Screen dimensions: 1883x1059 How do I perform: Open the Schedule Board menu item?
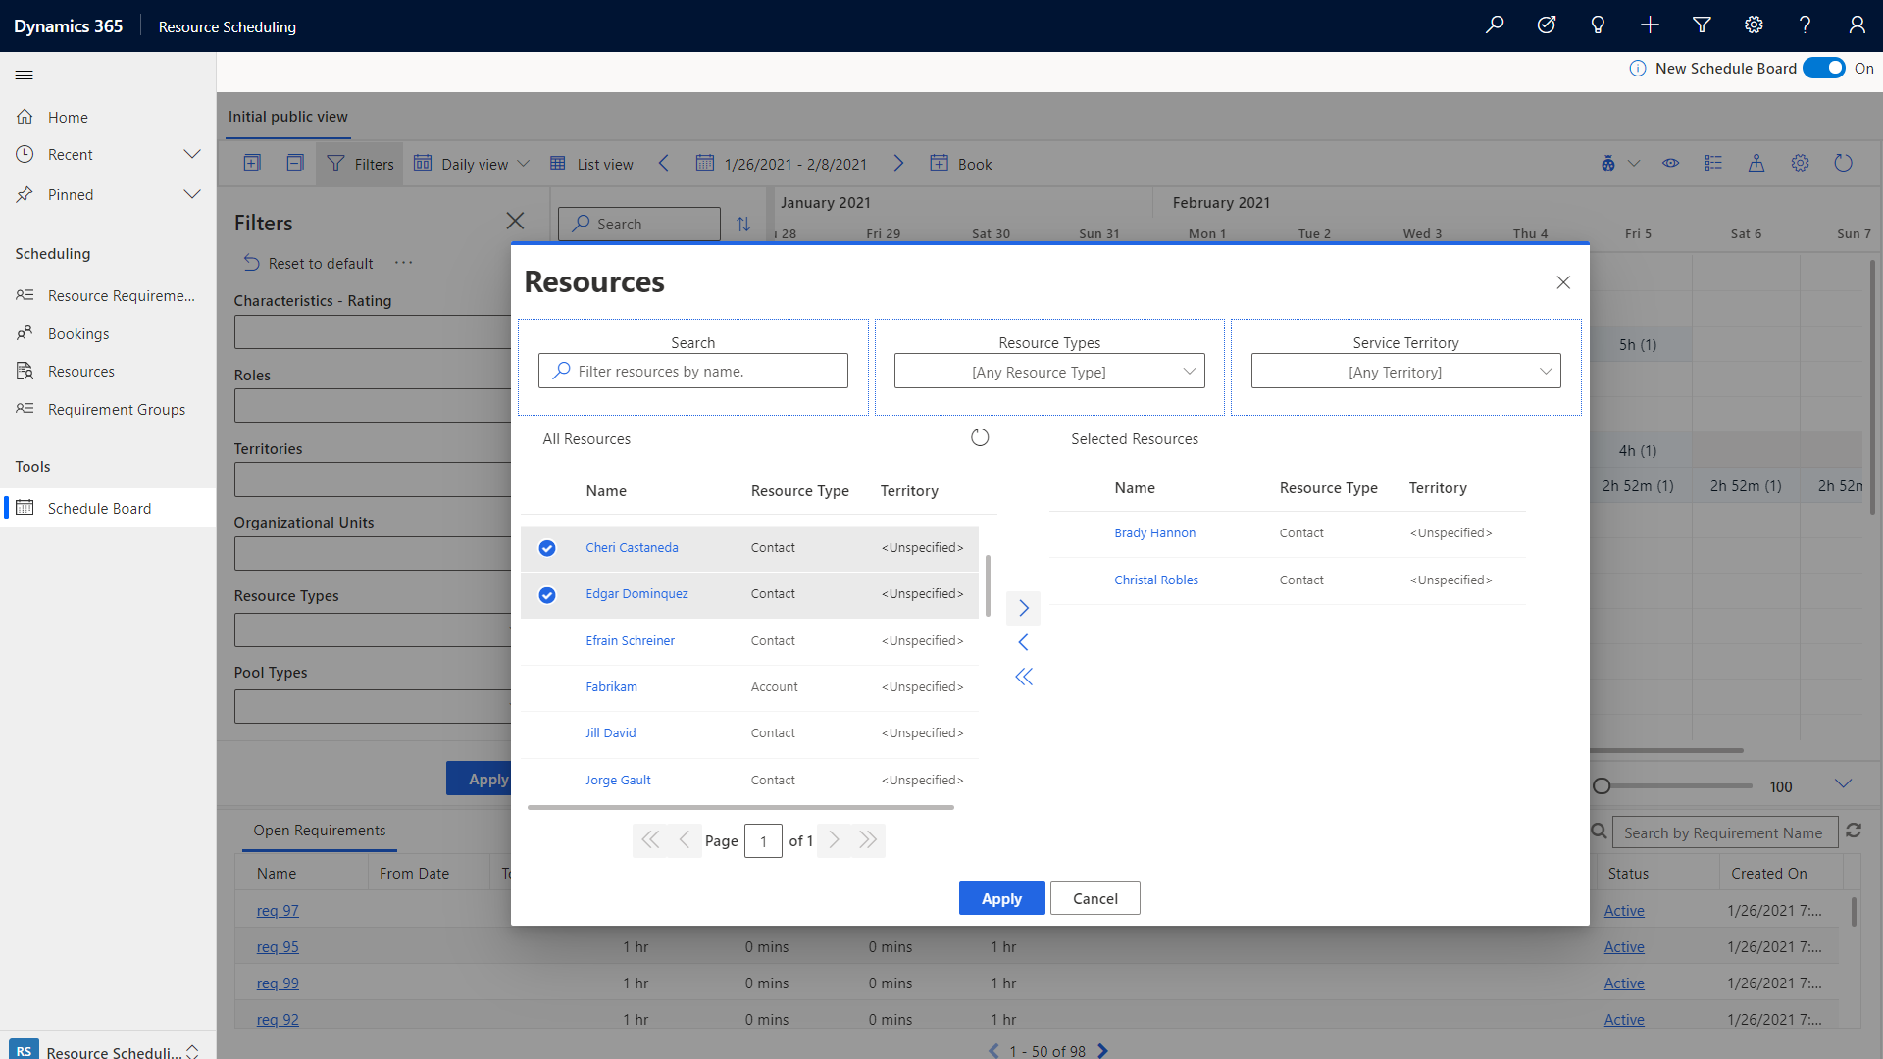coord(98,508)
